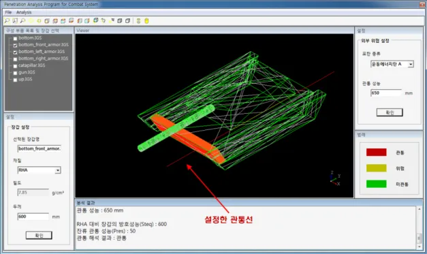The height and width of the screenshot is (254, 427).
Task: Click the 650 penetration performance input field
Action: click(x=386, y=93)
